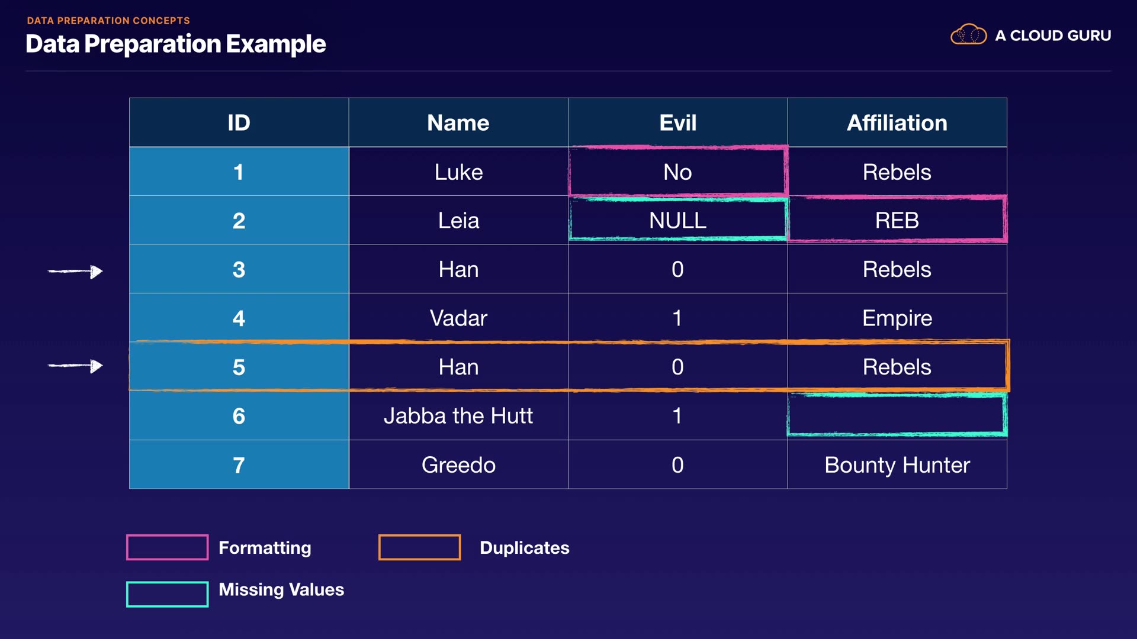Click the teal Missing Values legend swatch
This screenshot has height=639, width=1137.
point(167,594)
